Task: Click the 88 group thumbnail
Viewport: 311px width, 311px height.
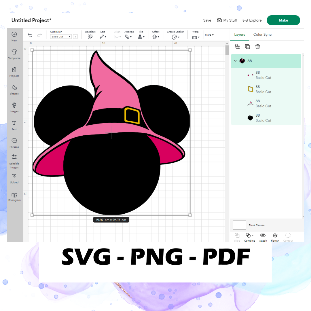Action: 242,61
